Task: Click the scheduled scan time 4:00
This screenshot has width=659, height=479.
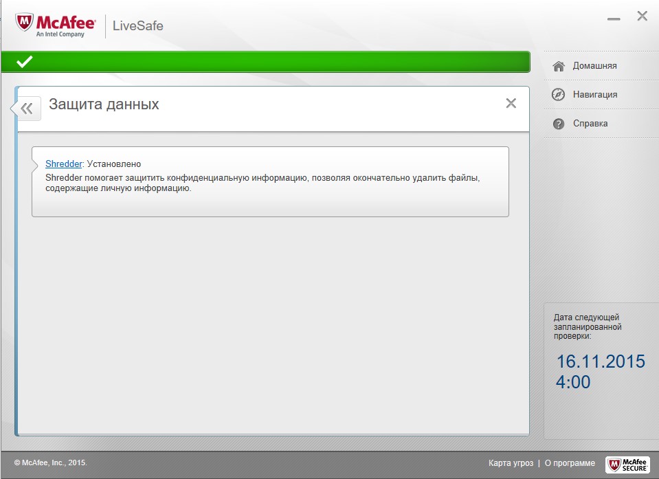Action: [573, 382]
